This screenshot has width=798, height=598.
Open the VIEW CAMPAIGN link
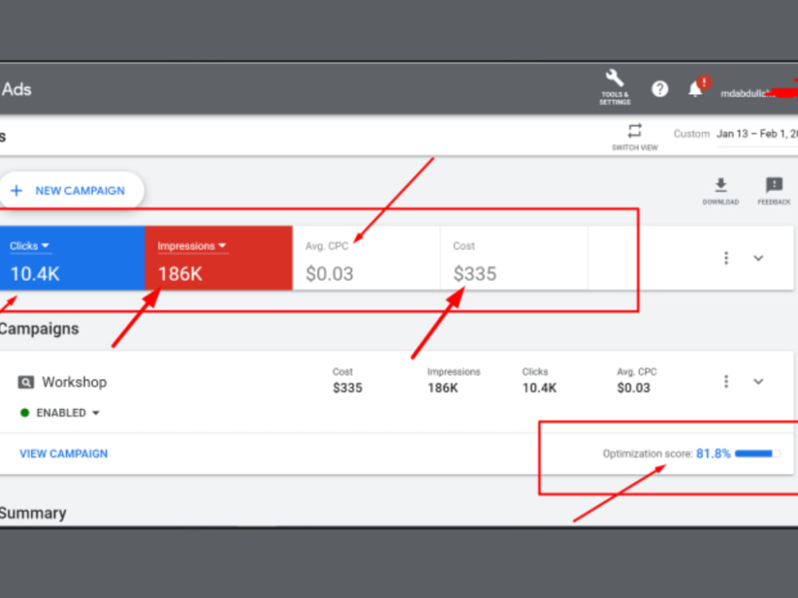pyautogui.click(x=64, y=454)
